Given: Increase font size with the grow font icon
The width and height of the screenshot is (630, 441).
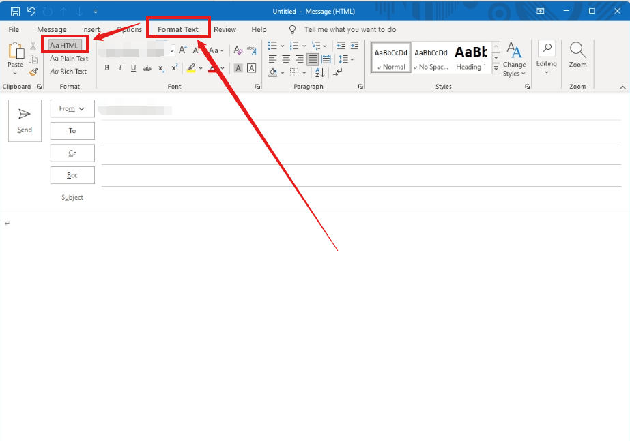Looking at the screenshot, I should pos(183,50).
